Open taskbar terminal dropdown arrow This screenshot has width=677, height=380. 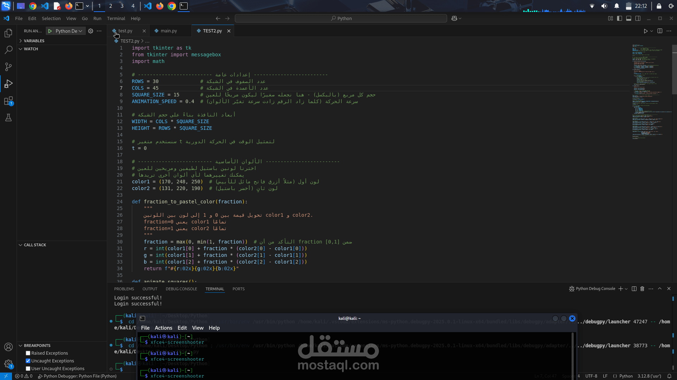coord(87,6)
